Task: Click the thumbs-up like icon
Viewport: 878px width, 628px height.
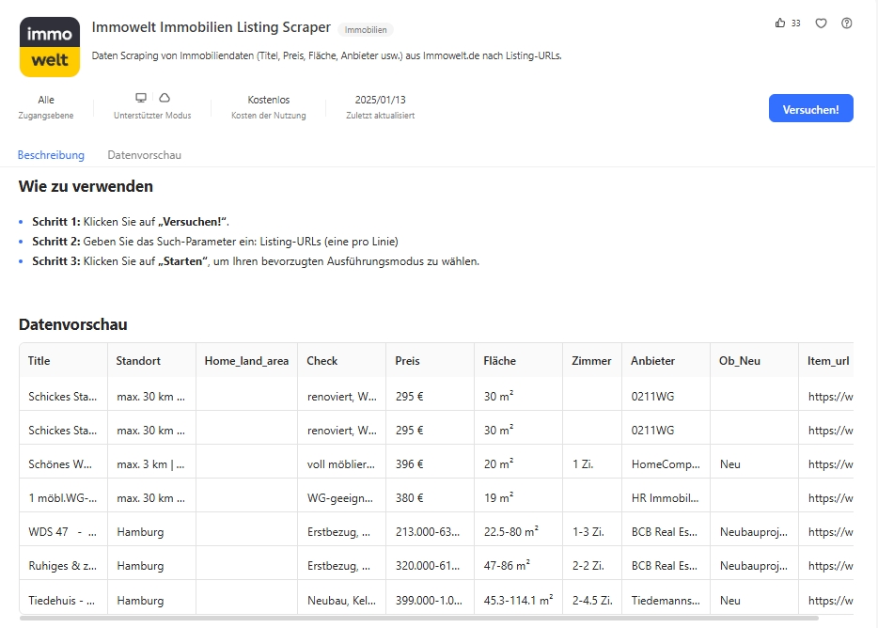Action: (780, 23)
